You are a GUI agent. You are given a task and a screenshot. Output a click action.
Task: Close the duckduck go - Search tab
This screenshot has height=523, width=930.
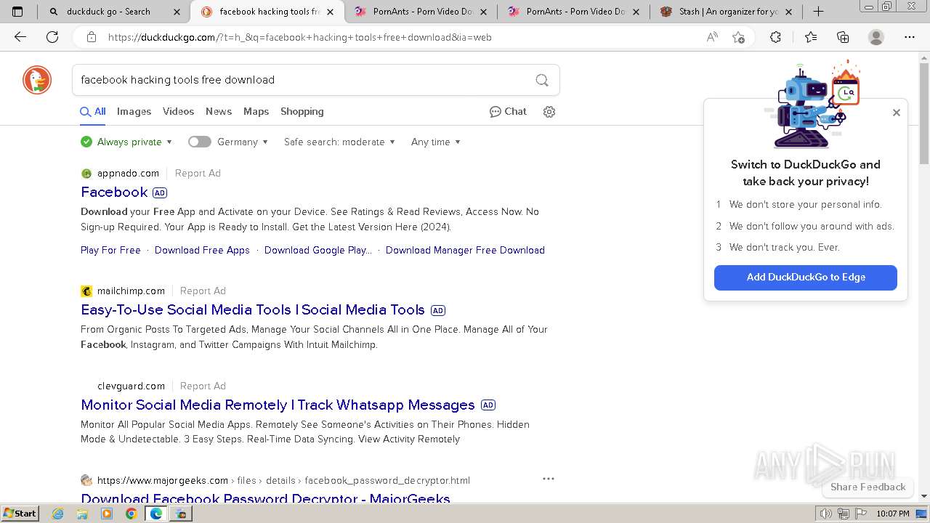click(x=177, y=12)
